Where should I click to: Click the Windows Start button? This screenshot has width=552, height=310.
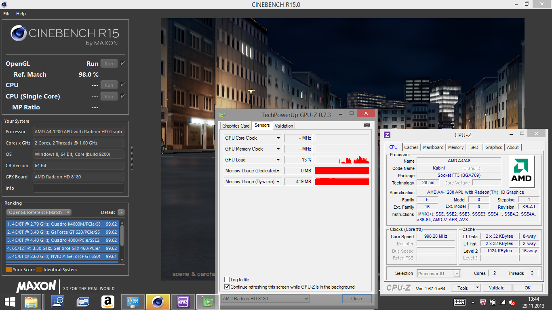coord(10,302)
